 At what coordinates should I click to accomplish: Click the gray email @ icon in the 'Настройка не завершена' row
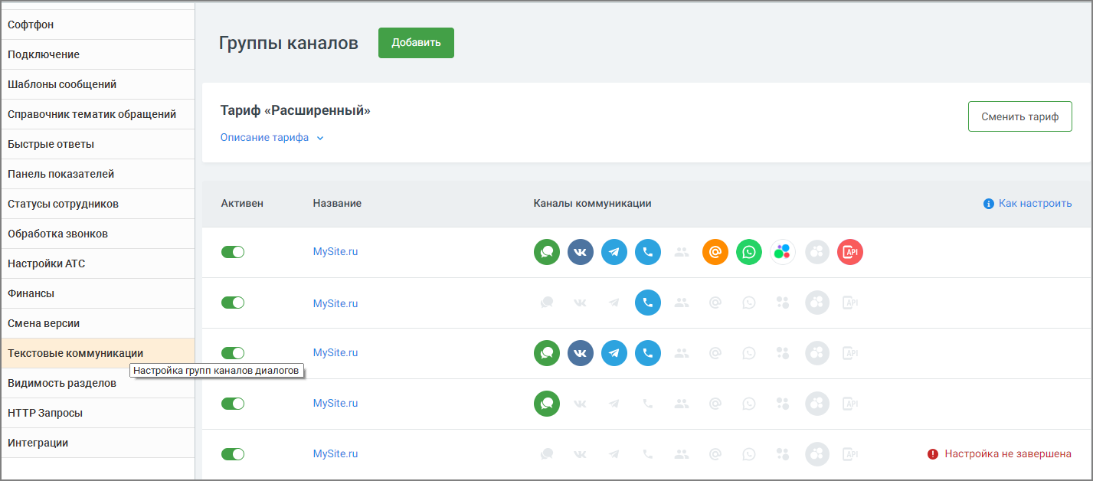point(715,454)
